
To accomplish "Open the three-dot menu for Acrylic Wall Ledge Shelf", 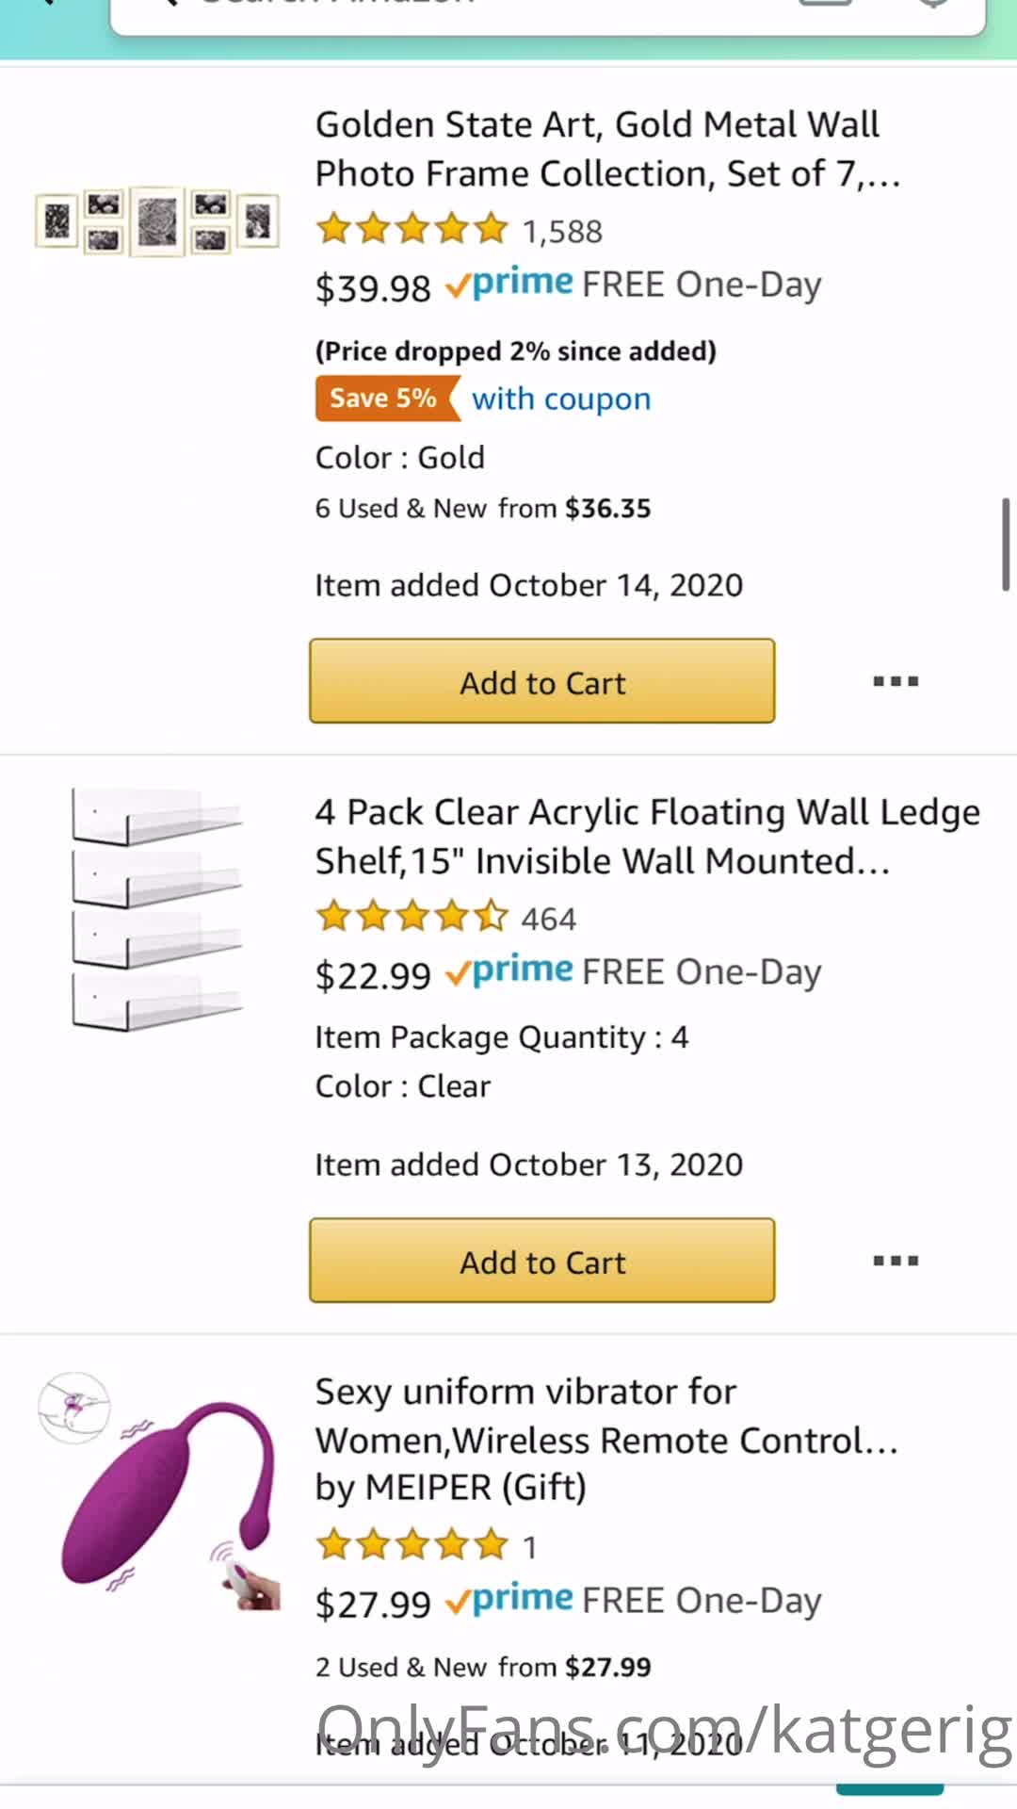I will [895, 1261].
